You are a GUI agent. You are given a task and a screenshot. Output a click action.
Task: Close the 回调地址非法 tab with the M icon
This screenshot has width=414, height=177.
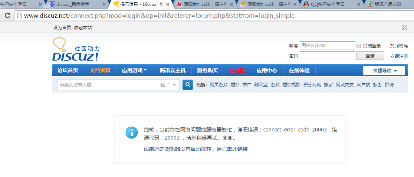click(231, 4)
